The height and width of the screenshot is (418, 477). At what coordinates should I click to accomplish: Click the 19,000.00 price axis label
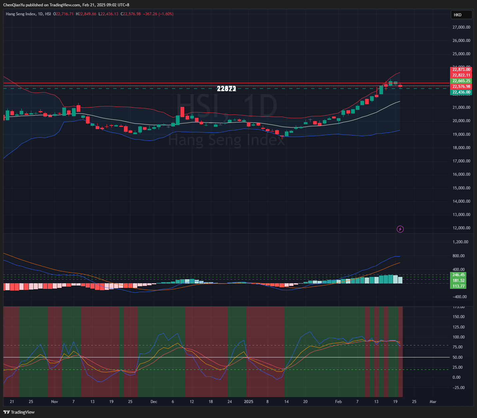coord(461,134)
